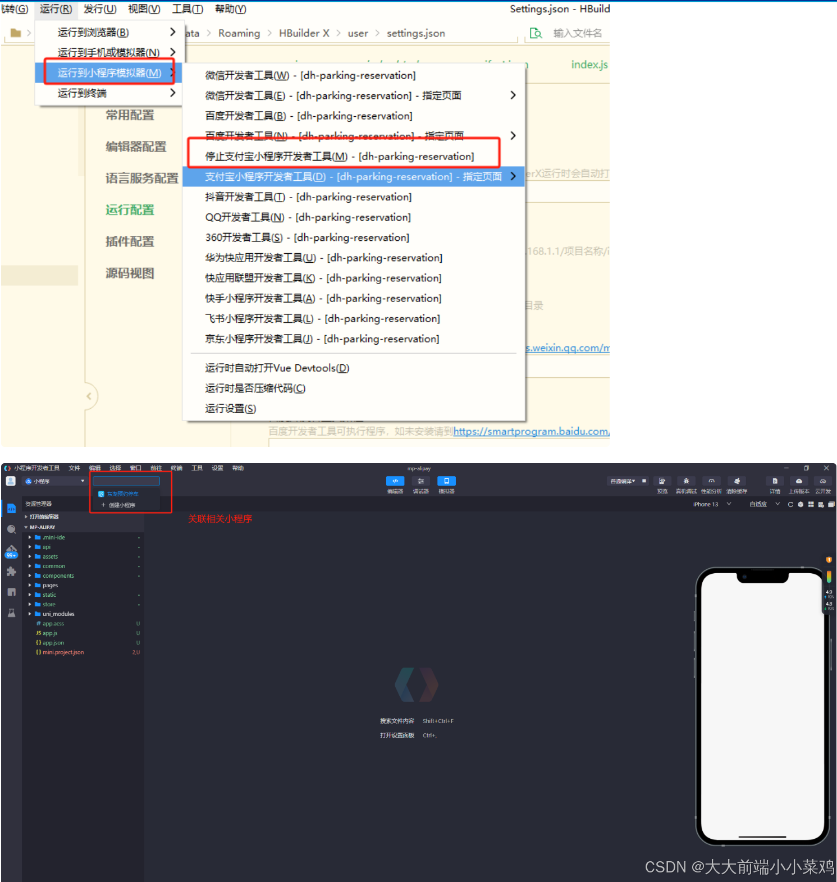Open the 文件 menu in mini program IDE
Viewport: 837px width, 882px height.
pos(74,468)
